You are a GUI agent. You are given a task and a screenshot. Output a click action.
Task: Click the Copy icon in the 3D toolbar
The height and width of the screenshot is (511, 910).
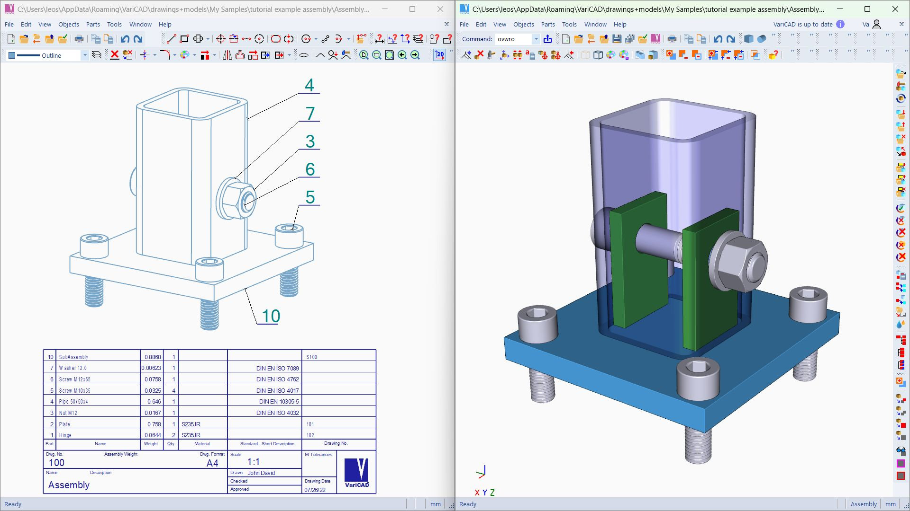click(x=688, y=39)
